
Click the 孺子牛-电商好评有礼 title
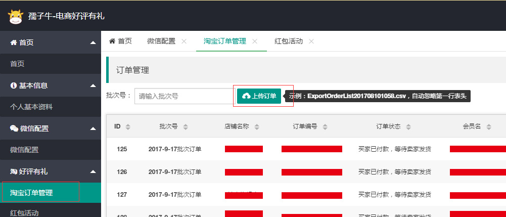click(66, 16)
